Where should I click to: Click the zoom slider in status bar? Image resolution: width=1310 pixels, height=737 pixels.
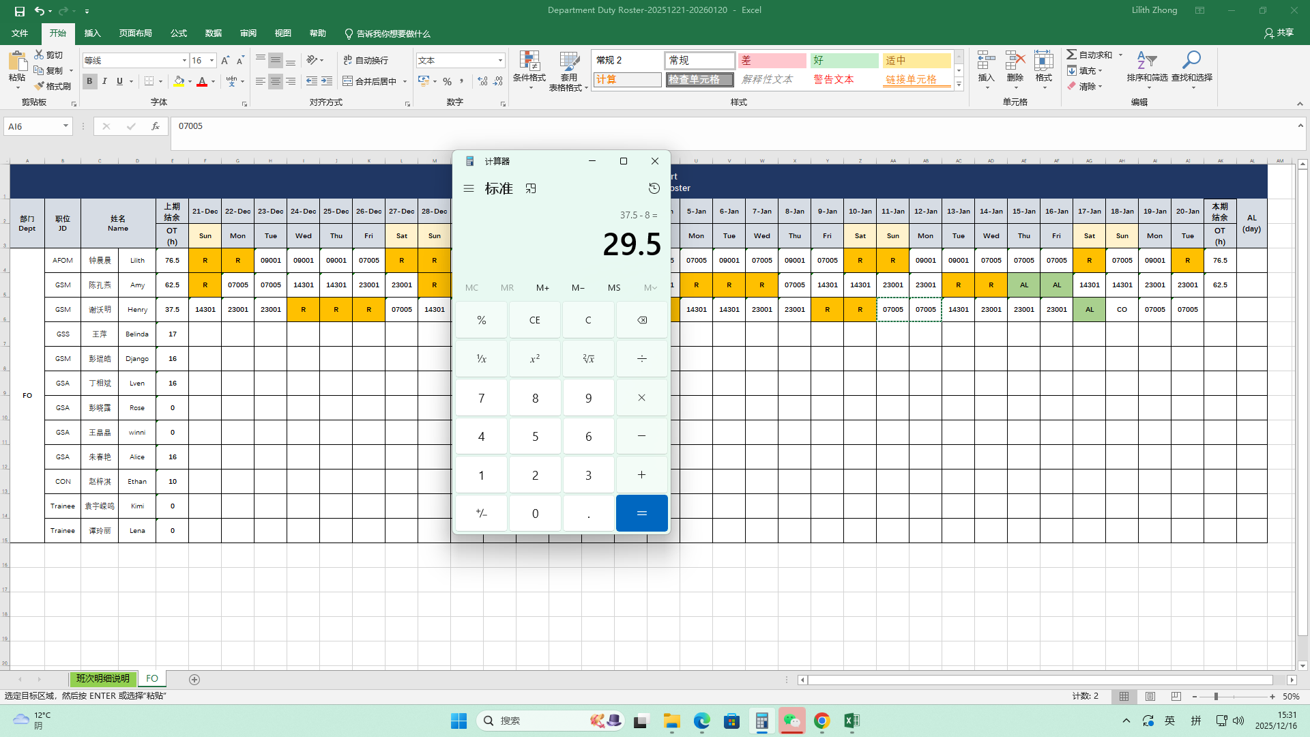(1216, 697)
